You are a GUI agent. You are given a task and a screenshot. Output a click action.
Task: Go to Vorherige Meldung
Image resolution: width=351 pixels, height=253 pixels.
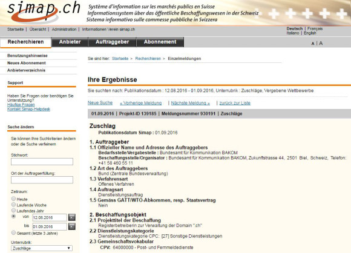[141, 103]
